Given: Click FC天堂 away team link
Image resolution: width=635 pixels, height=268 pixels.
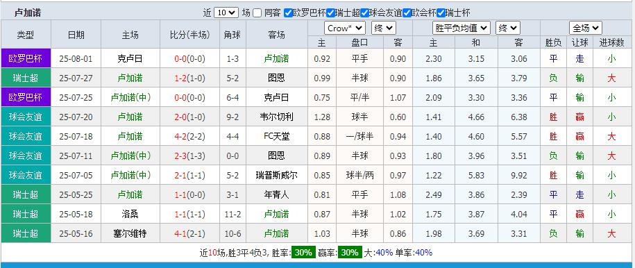Looking at the screenshot, I should tap(277, 136).
